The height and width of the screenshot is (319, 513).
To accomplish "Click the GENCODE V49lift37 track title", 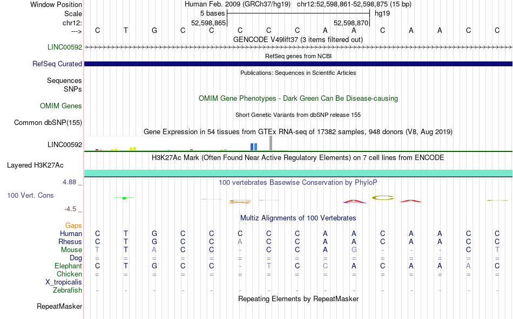I will (x=298, y=39).
